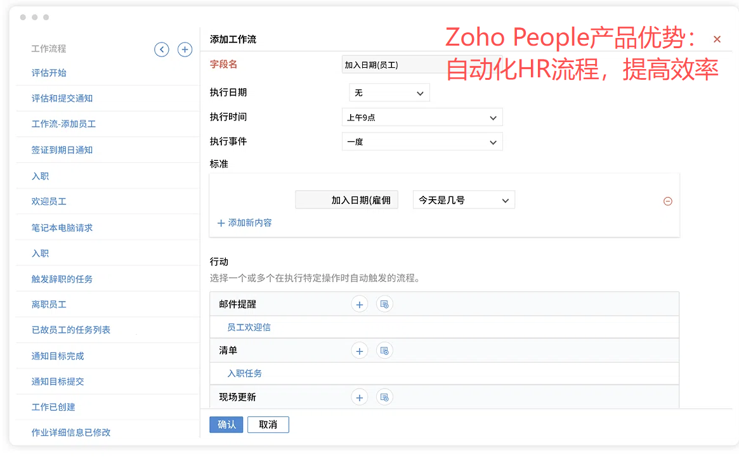Select 欢迎员工 workflow in sidebar
This screenshot has height=457, width=739.
(x=49, y=202)
